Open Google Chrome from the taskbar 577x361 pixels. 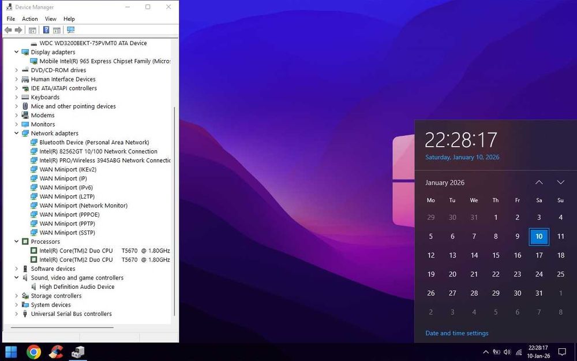point(33,352)
